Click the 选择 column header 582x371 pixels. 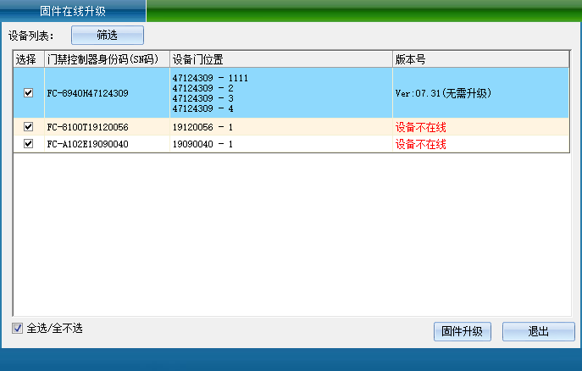27,59
